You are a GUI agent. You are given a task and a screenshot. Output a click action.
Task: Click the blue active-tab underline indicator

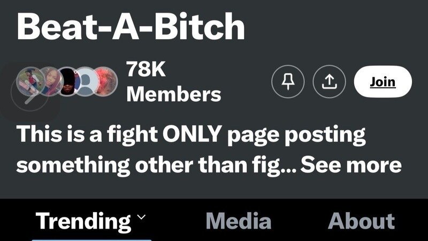91,240
